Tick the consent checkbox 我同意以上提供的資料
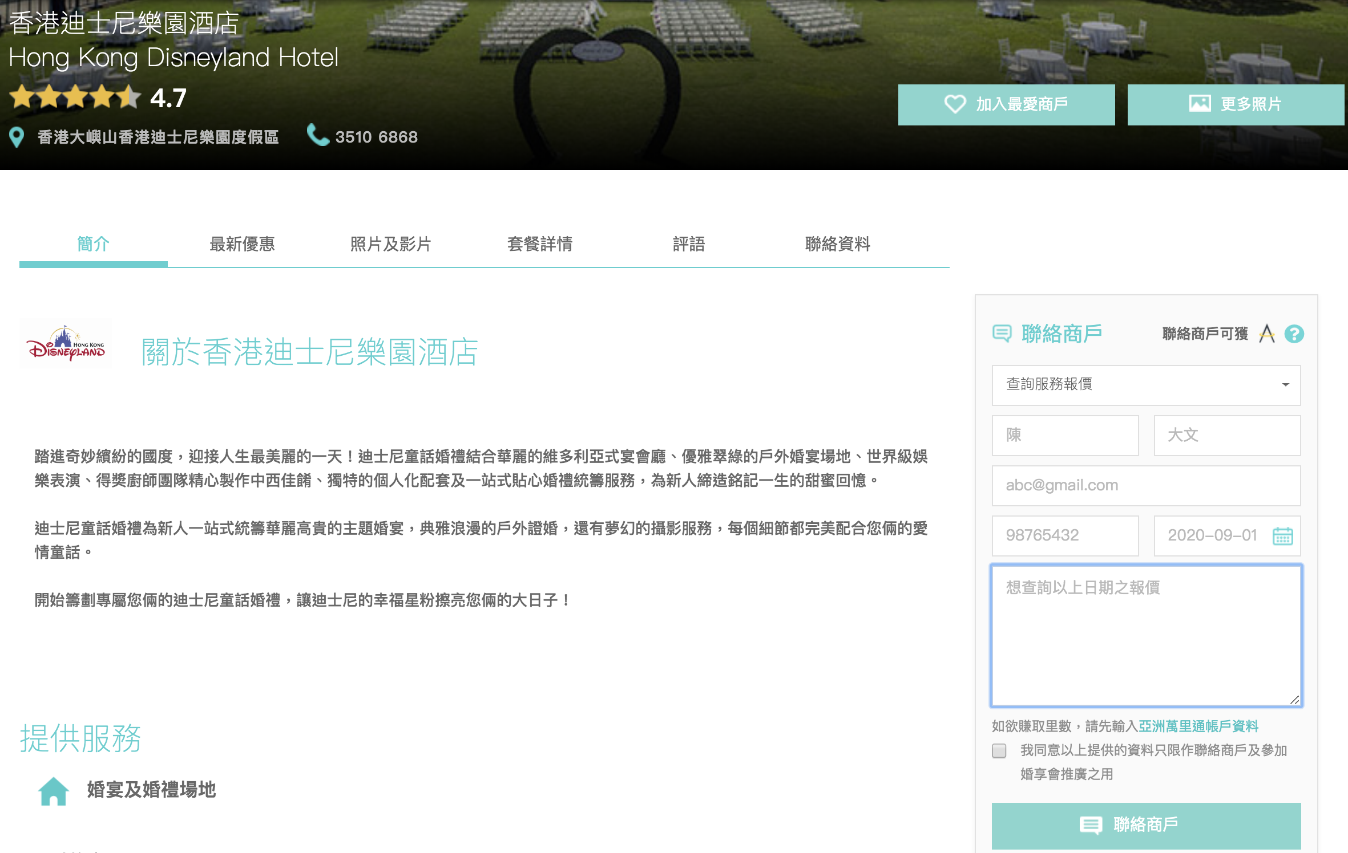Image resolution: width=1348 pixels, height=853 pixels. [999, 750]
